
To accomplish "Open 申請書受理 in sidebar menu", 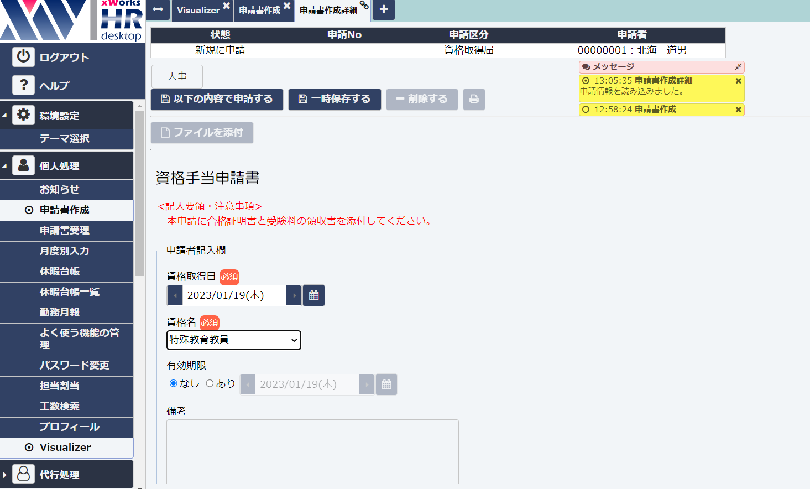I will click(x=65, y=231).
